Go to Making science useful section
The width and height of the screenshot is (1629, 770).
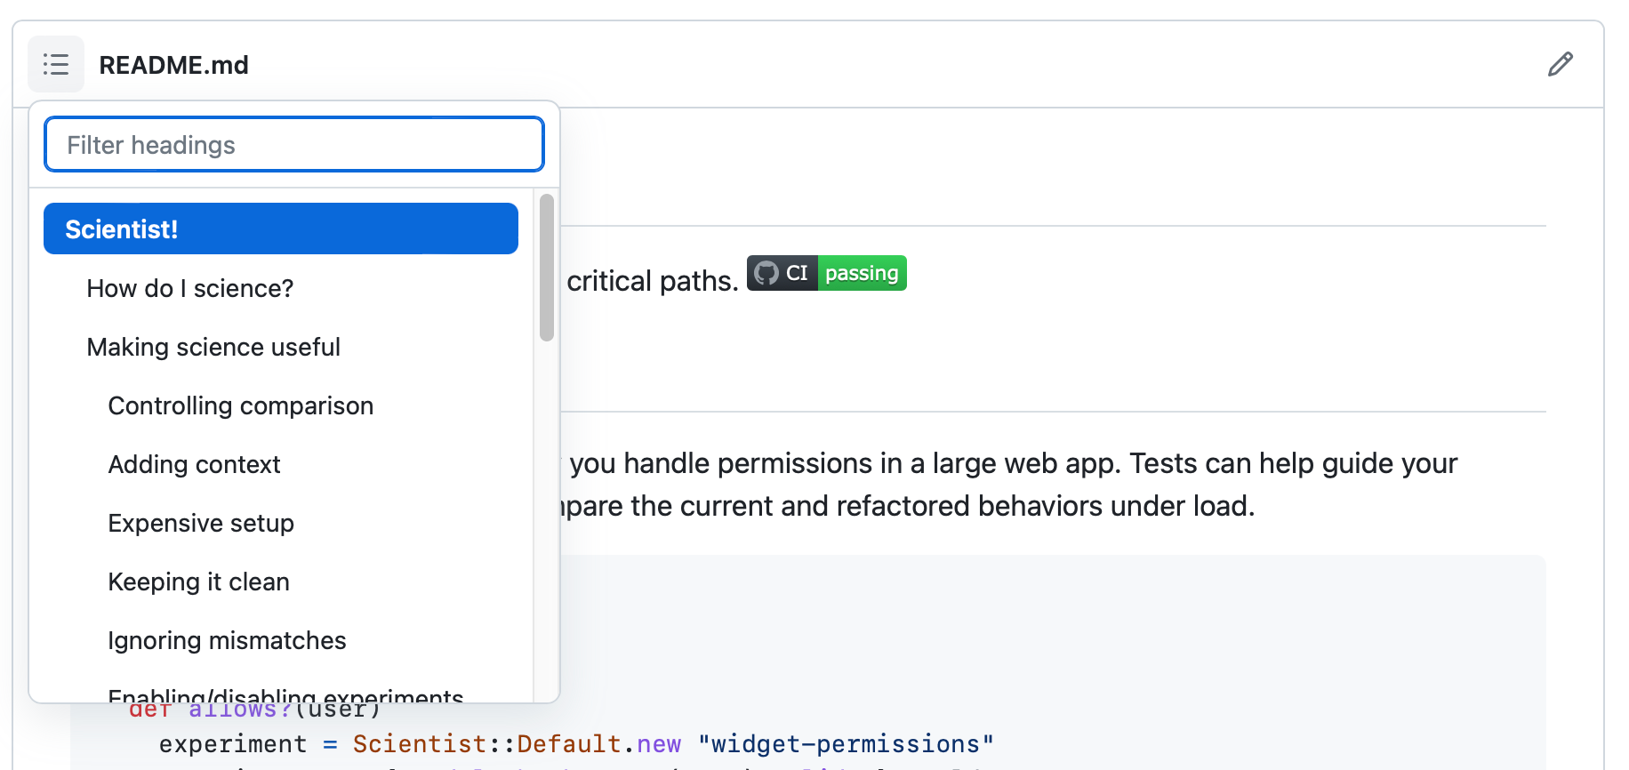[213, 347]
